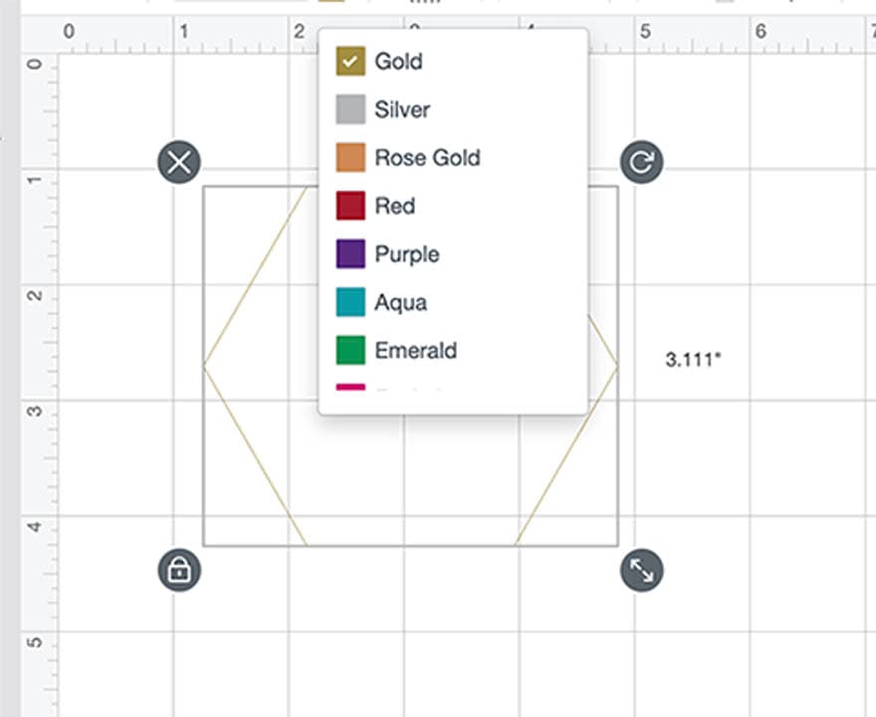Viewport: 876px width, 717px height.
Task: Click the lock handle on the selection
Action: pos(179,571)
